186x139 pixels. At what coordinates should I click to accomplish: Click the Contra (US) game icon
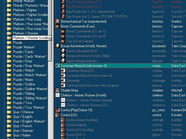[x=58, y=115]
